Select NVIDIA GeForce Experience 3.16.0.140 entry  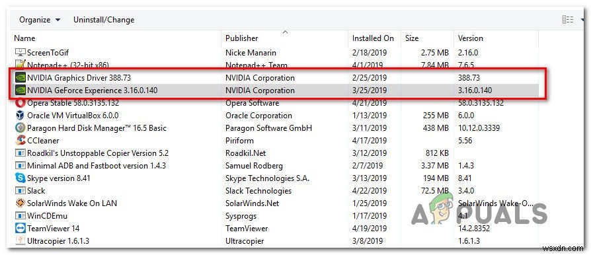point(93,91)
